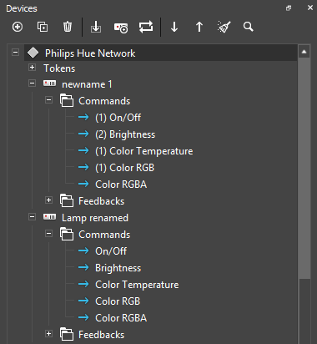Image resolution: width=317 pixels, height=344 pixels.
Task: Collapse the Philips Hue Network node
Action: tap(16, 52)
